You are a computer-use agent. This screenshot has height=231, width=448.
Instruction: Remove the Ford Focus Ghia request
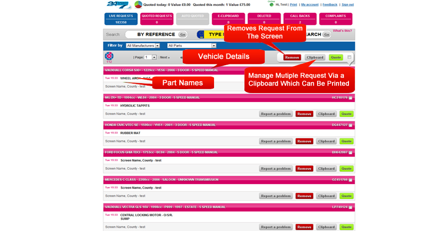click(304, 169)
